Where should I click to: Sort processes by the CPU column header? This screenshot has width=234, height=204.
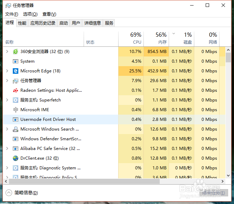[131, 39]
